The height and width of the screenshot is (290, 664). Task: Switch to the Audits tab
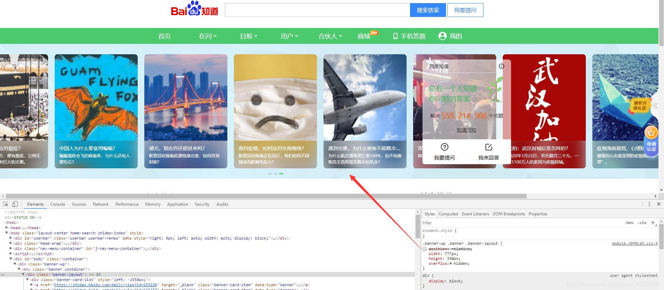(x=222, y=204)
